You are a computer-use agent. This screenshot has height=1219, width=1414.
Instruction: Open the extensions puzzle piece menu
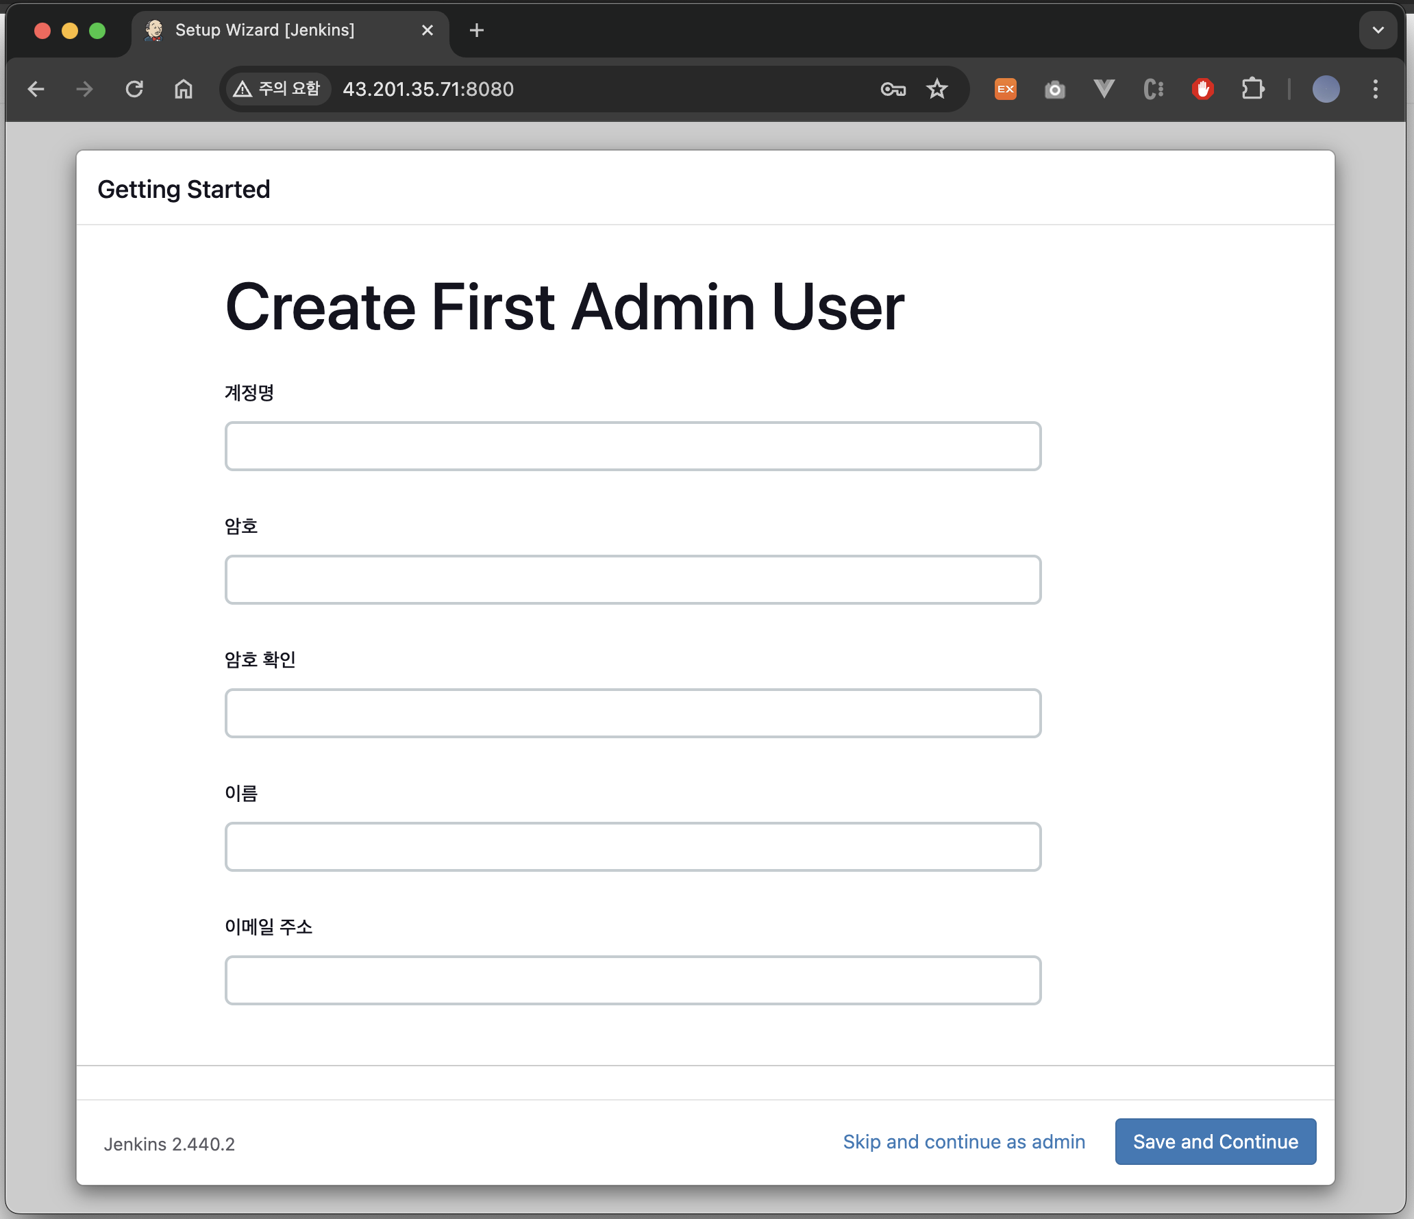click(1252, 89)
